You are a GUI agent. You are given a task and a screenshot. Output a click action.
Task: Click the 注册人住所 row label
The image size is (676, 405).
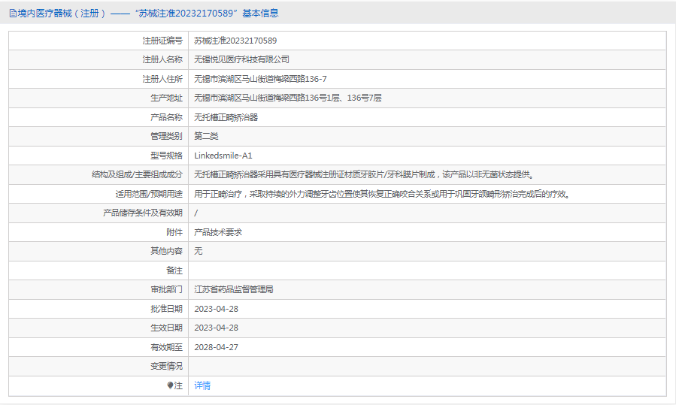(162, 79)
